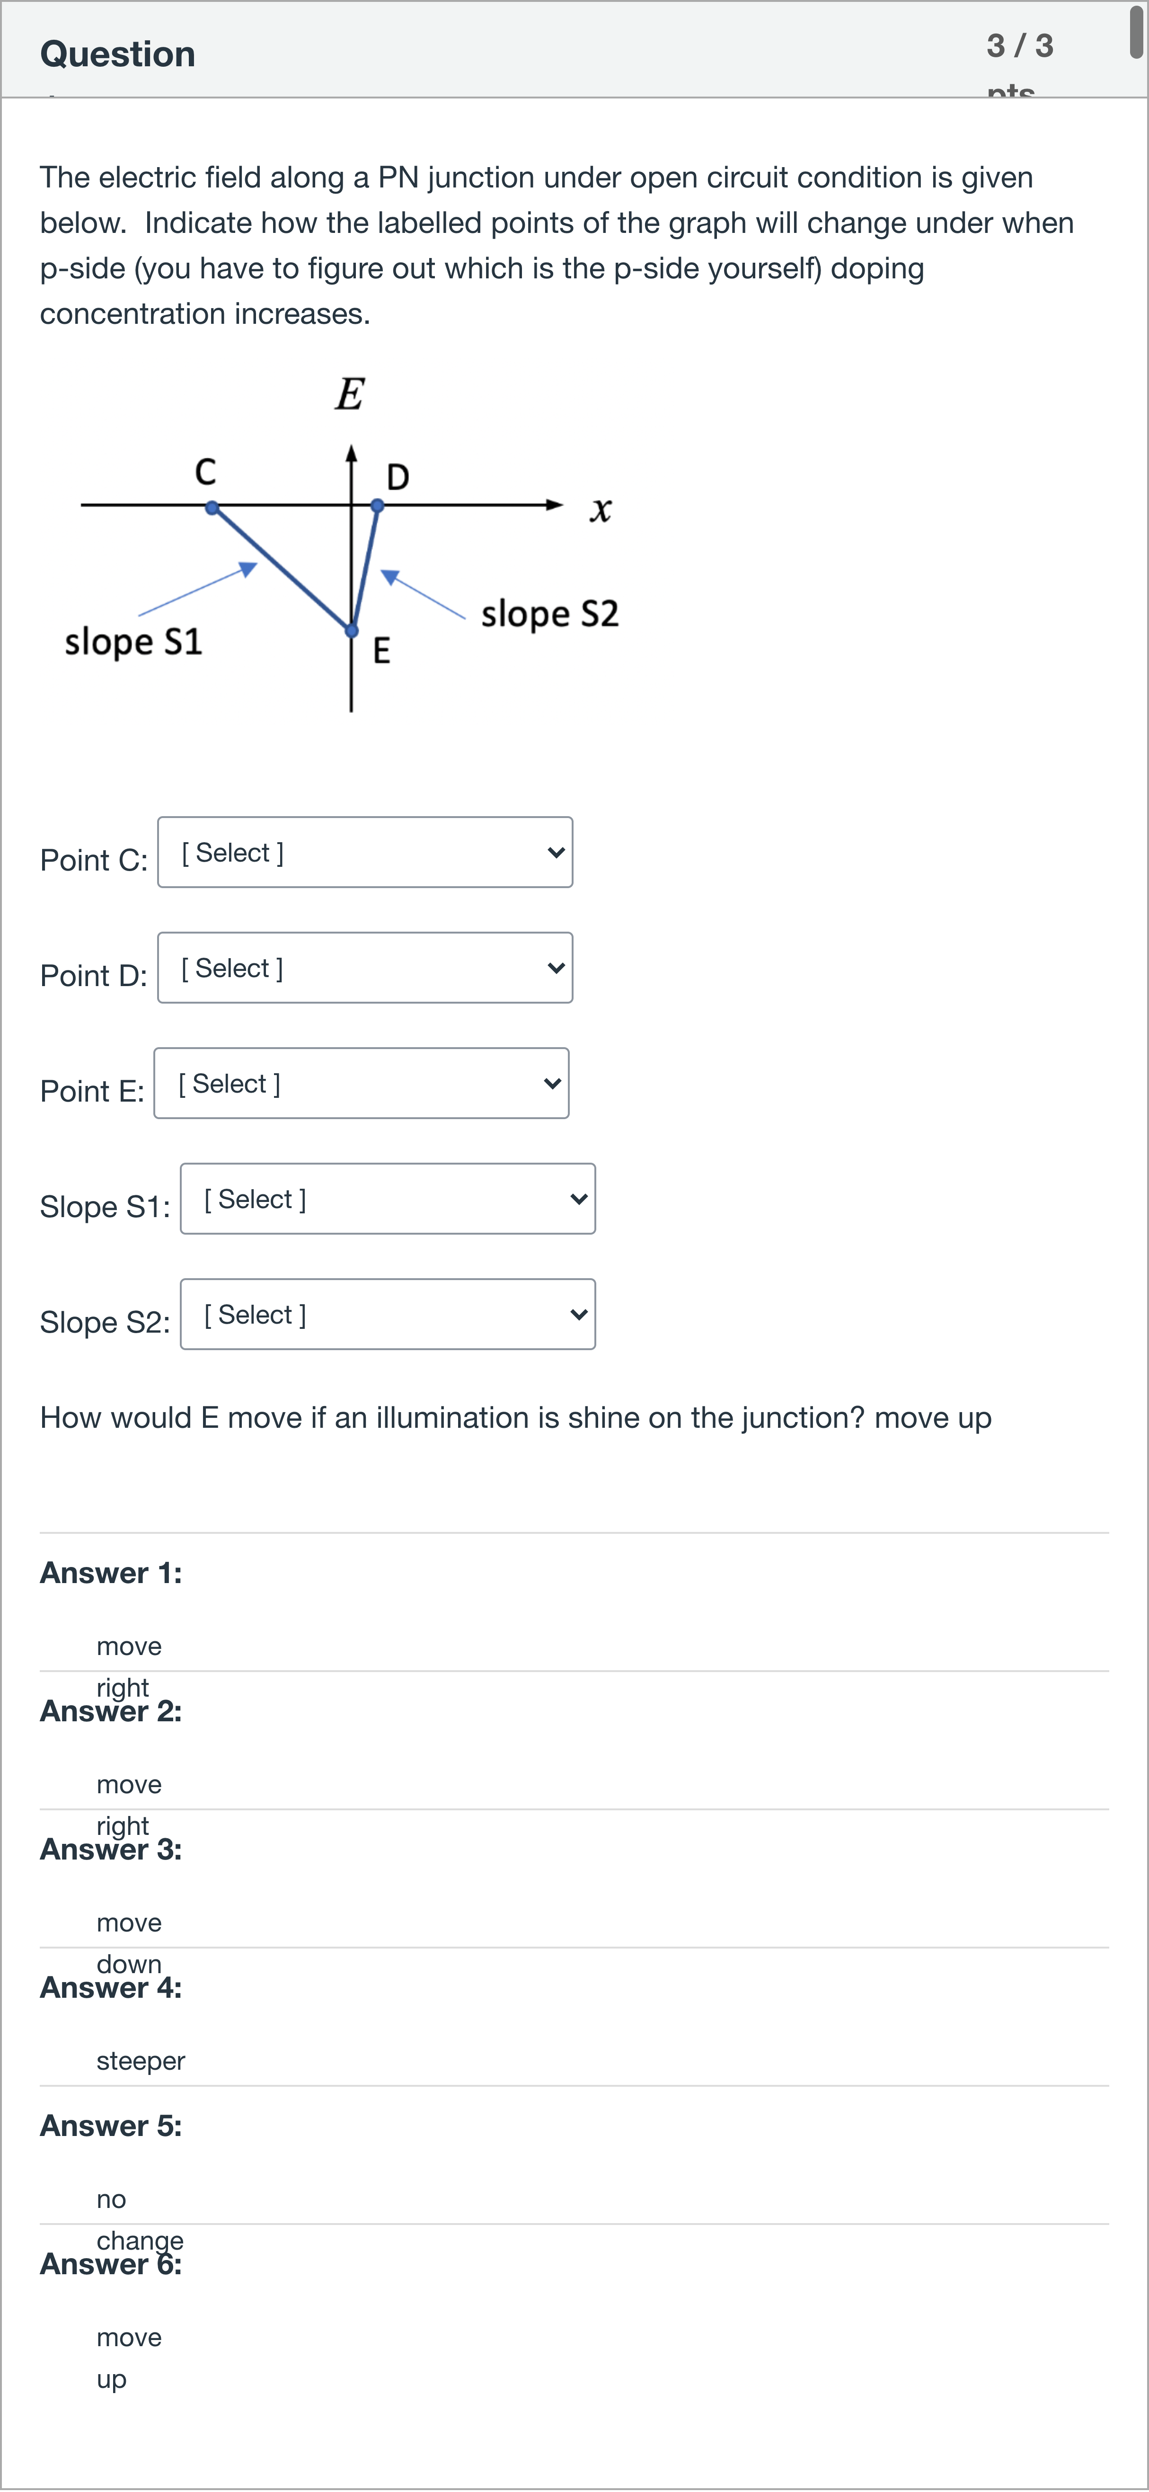Click the Answer 4 steeper text
The width and height of the screenshot is (1149, 2492).
click(140, 2061)
